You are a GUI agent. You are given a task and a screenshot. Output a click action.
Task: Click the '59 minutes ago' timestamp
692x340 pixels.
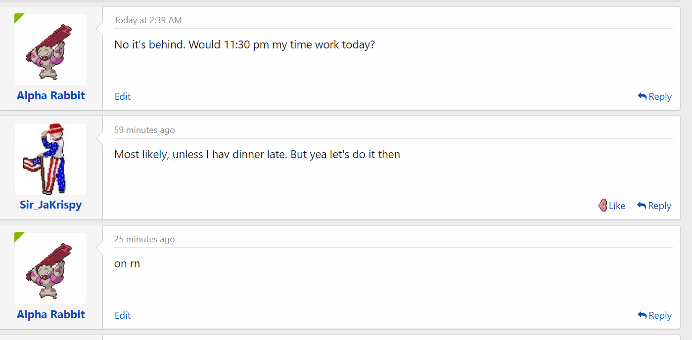point(144,130)
